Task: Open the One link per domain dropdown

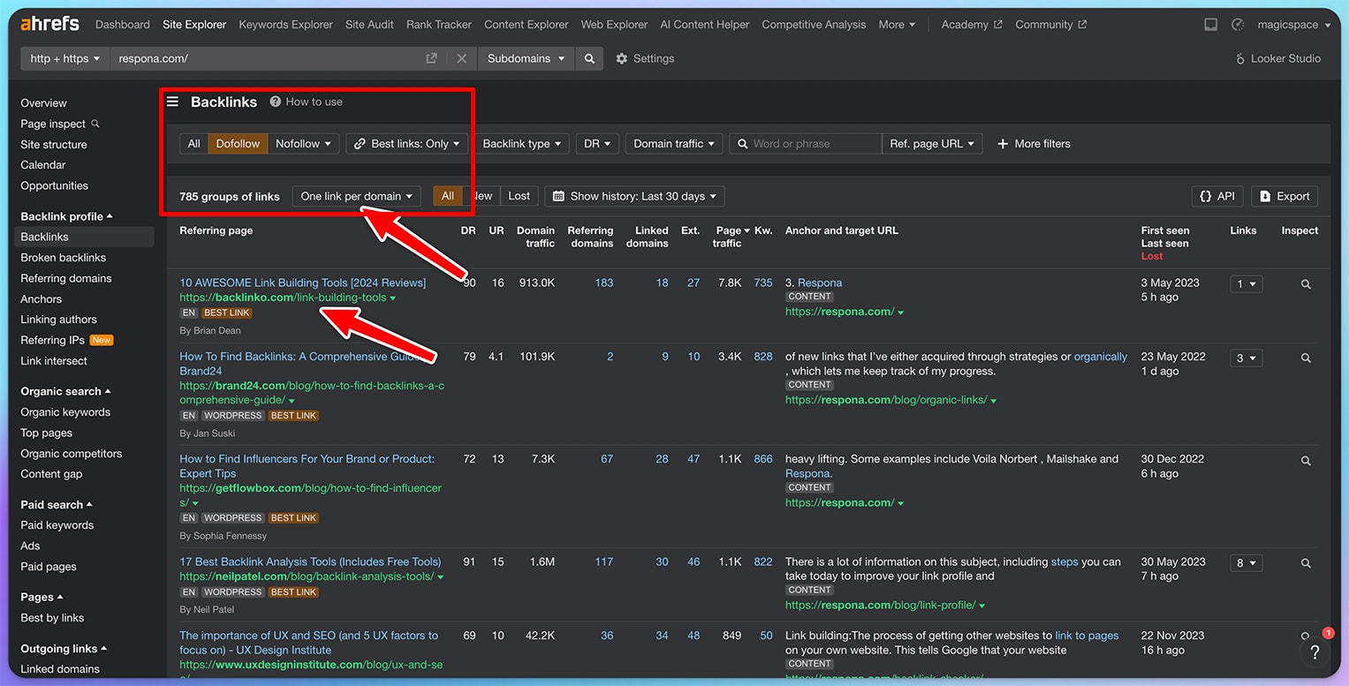Action: tap(356, 196)
